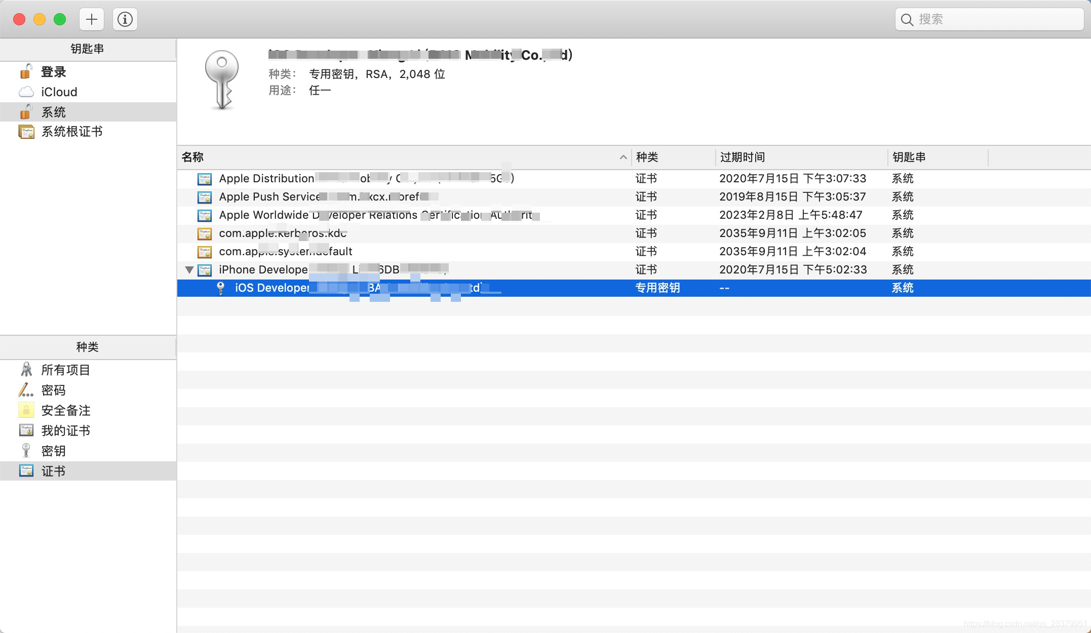The height and width of the screenshot is (633, 1091).
Task: Show 所有项目 category
Action: tap(88, 370)
